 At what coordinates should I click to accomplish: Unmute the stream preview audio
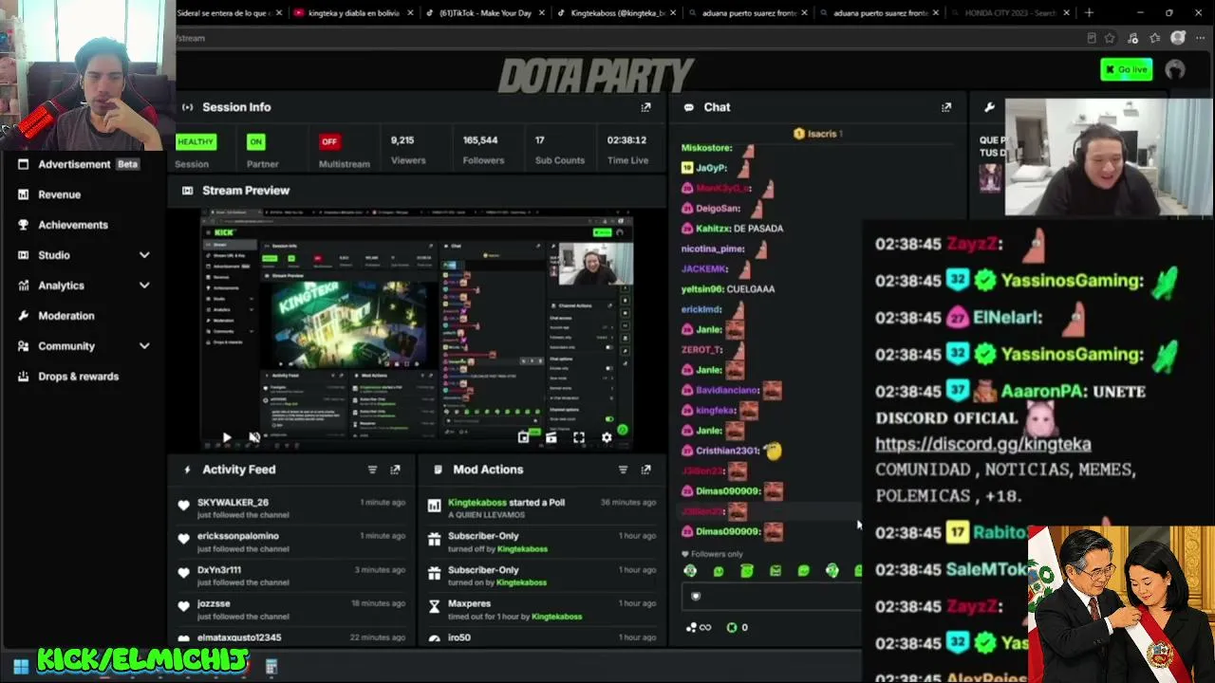coord(253,437)
